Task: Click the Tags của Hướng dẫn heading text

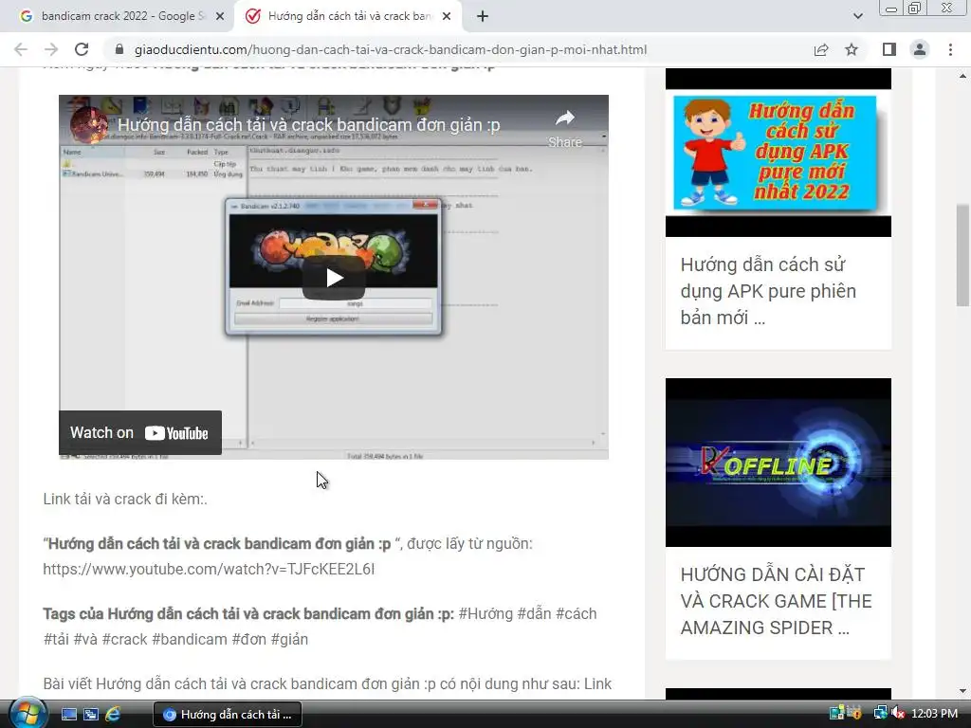Action: click(x=248, y=614)
